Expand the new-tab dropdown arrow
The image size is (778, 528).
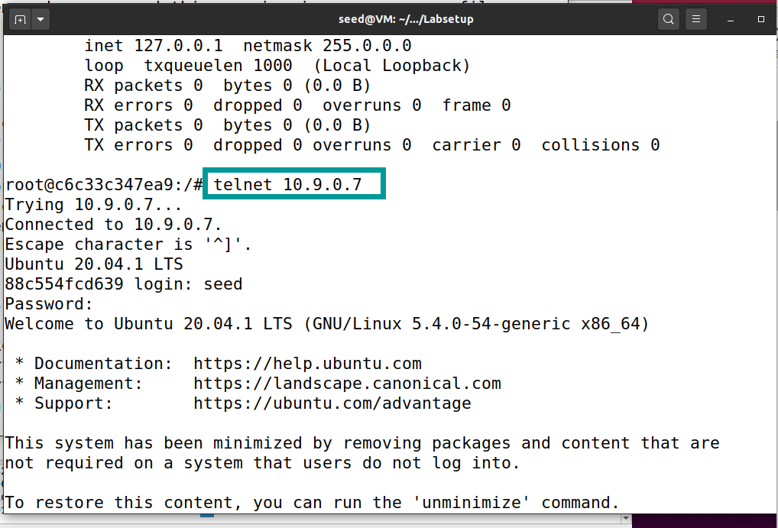pyautogui.click(x=41, y=18)
